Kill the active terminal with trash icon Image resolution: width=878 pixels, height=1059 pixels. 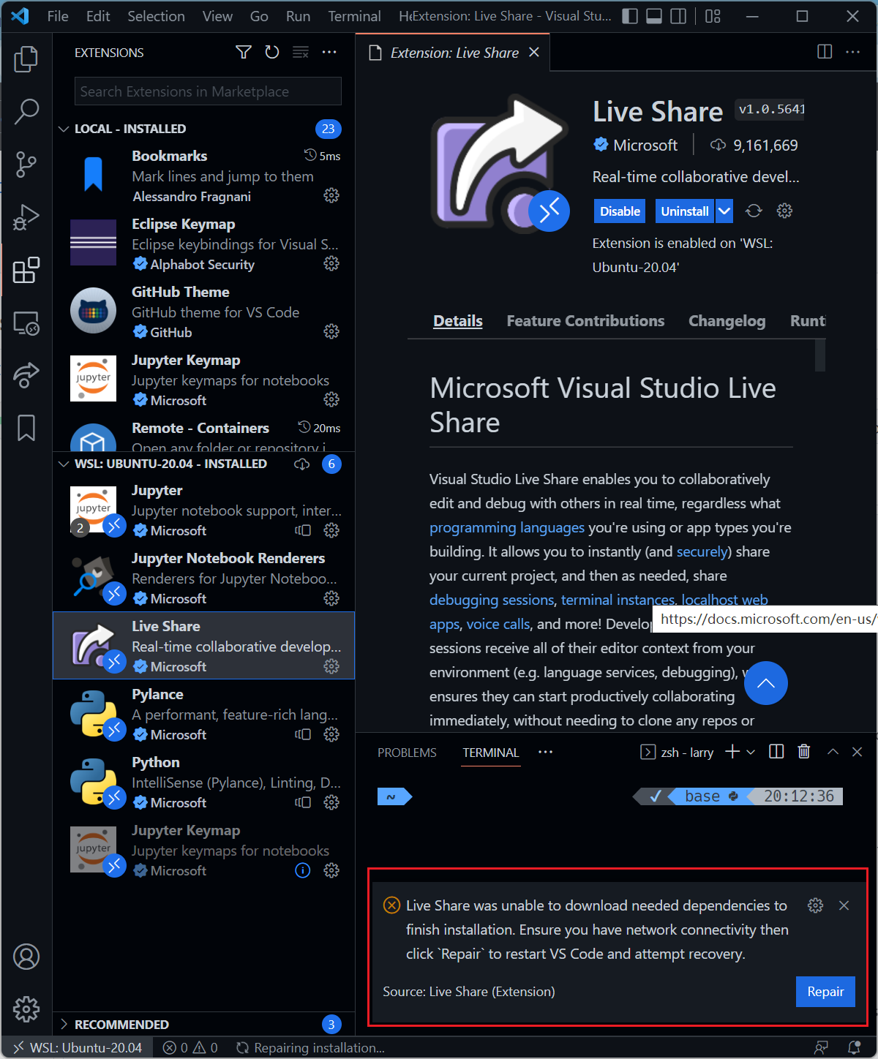point(803,752)
